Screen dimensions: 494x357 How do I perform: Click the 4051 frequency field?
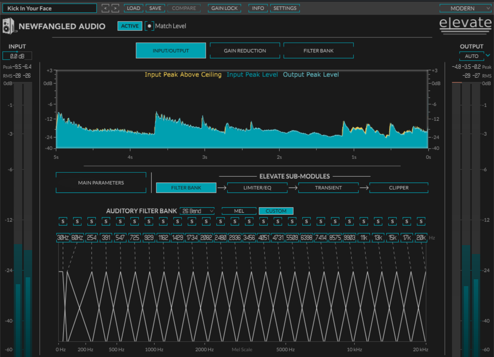click(263, 238)
